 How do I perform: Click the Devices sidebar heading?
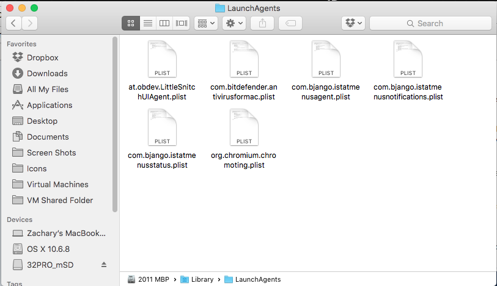pos(20,220)
